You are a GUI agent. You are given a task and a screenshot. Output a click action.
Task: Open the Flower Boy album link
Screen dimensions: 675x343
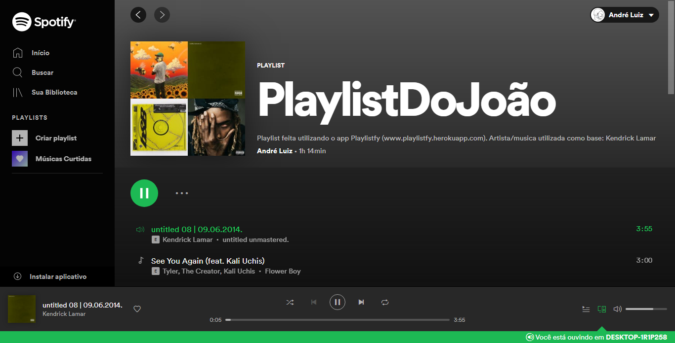[283, 271]
